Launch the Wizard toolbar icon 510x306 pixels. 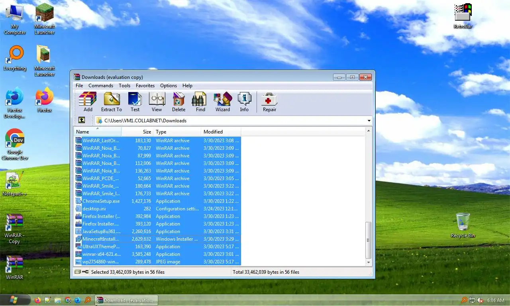222,102
